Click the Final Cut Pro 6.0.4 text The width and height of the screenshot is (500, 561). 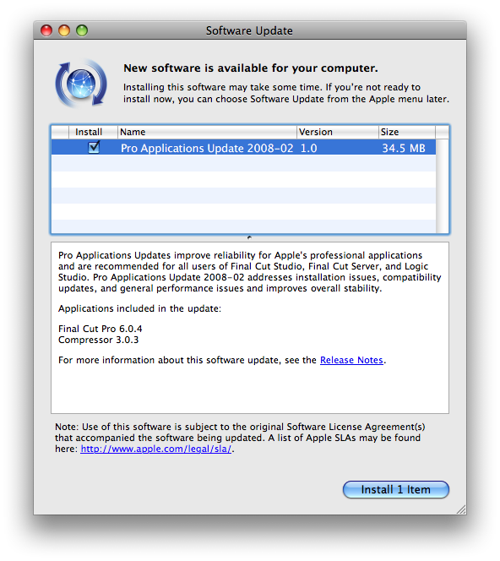pos(101,329)
